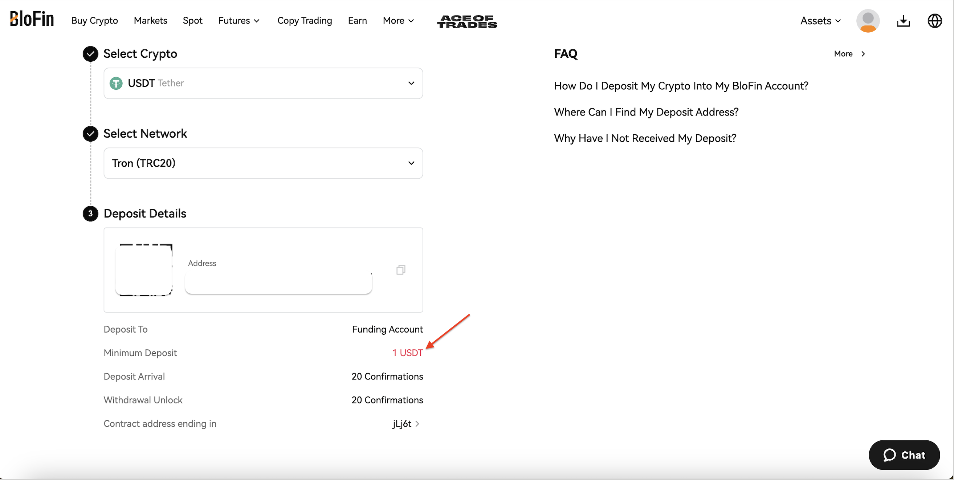954x480 pixels.
Task: Click the download app icon
Action: point(903,21)
